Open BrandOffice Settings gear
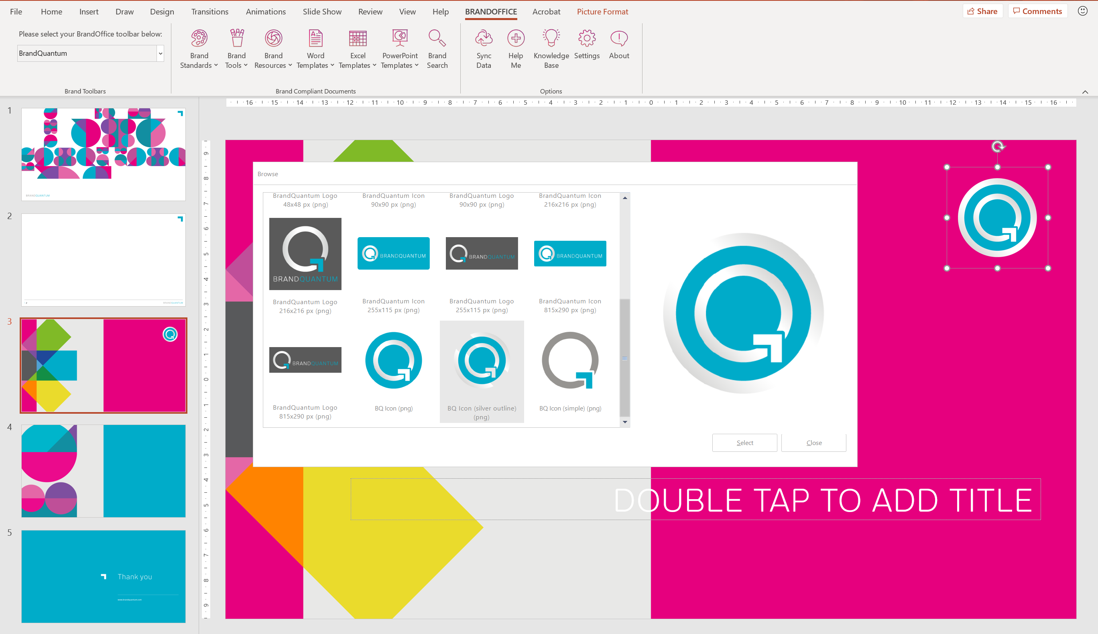 point(586,38)
